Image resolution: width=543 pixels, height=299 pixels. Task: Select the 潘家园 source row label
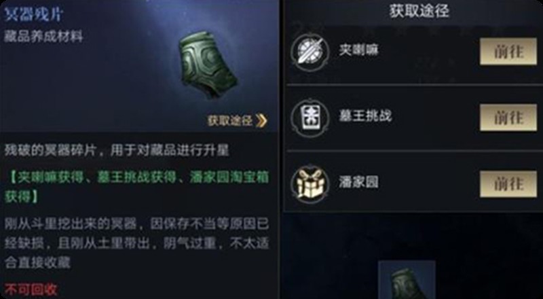[x=358, y=182]
